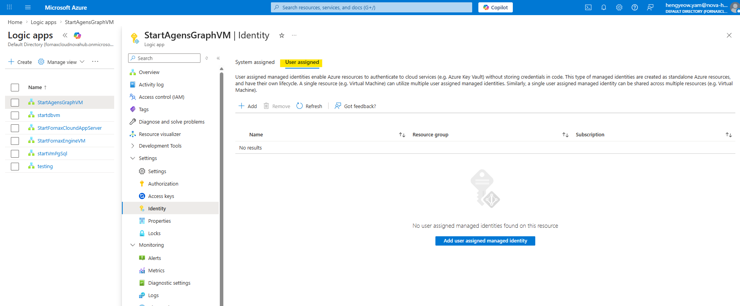
Task: Select the User assigned tab
Action: point(302,62)
